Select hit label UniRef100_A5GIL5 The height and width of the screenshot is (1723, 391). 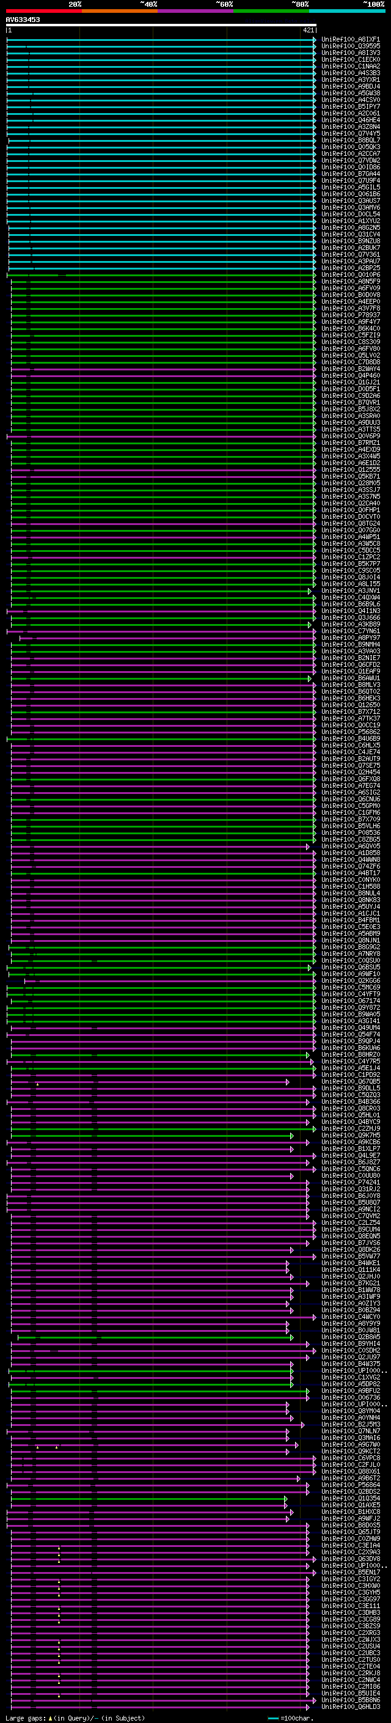(x=351, y=187)
